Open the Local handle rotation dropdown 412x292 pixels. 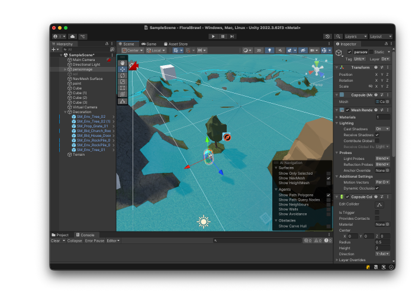coord(156,50)
